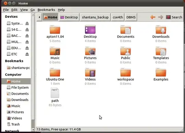This screenshot has height=133, width=185.
Task: Go to shantanu_backup path button
Action: (95, 17)
